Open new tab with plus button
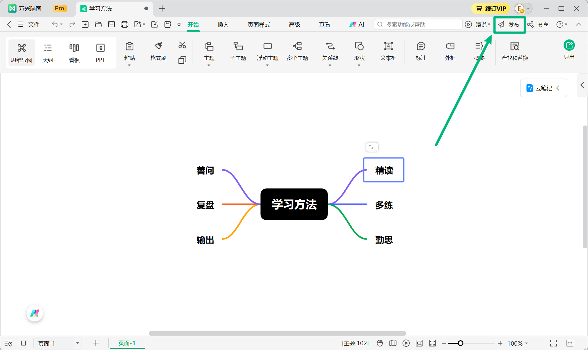 coord(162,8)
